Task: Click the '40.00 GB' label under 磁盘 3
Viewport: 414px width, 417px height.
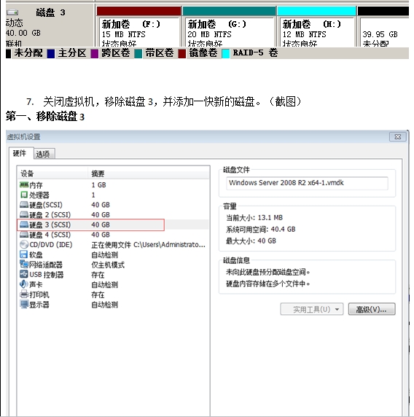Action: 23,33
